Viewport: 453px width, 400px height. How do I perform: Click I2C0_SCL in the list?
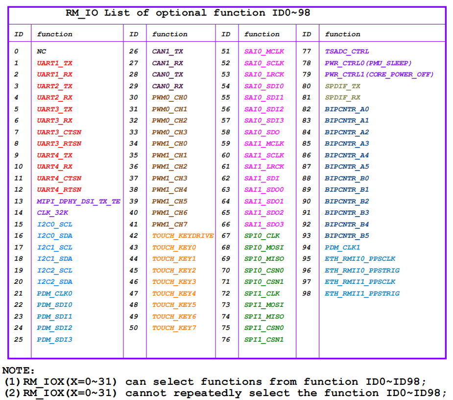[x=54, y=225]
